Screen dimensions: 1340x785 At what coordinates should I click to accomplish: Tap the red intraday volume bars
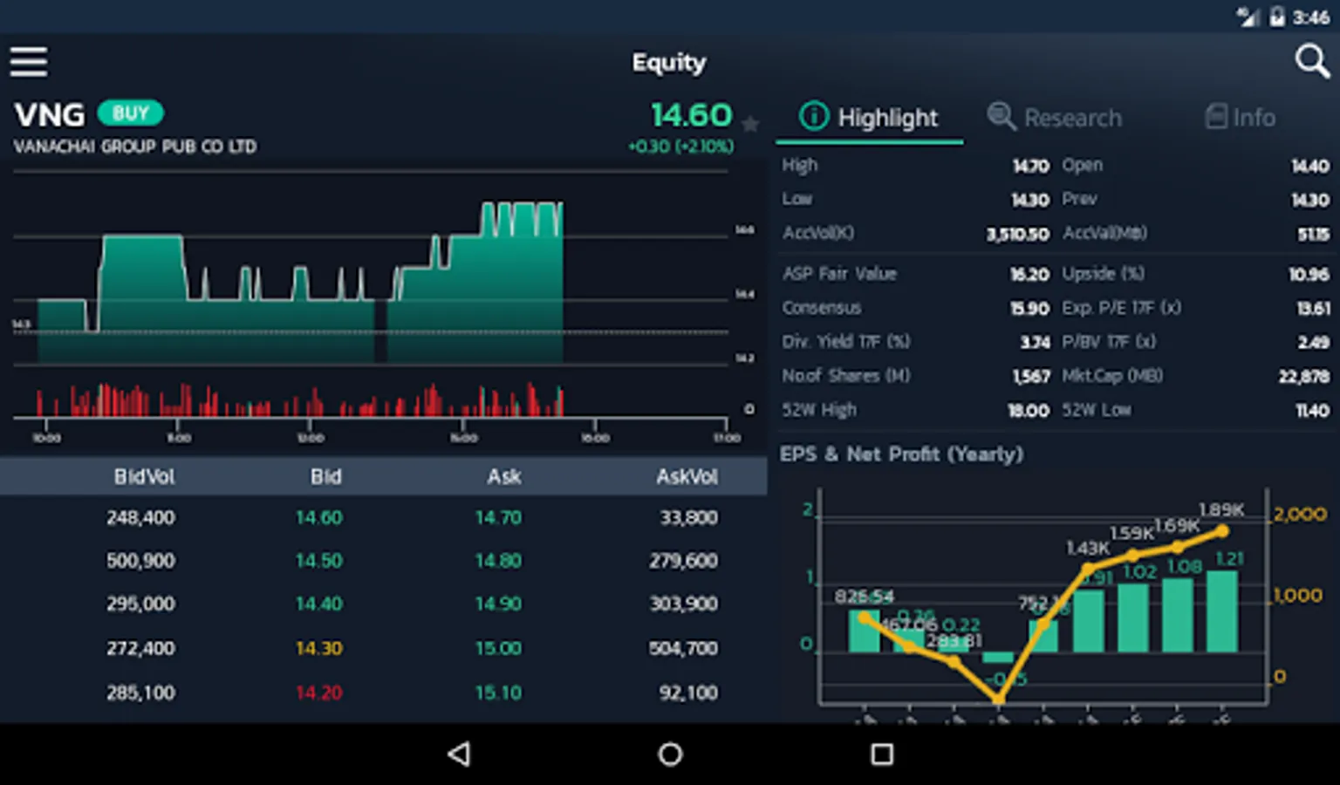pyautogui.click(x=301, y=401)
